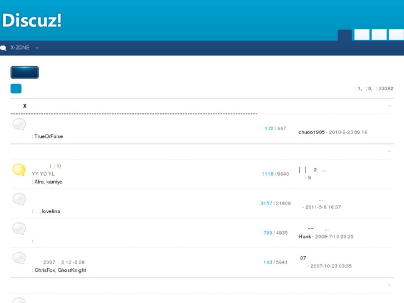
Task: Select the active dark blue header tab
Action: coord(345,35)
